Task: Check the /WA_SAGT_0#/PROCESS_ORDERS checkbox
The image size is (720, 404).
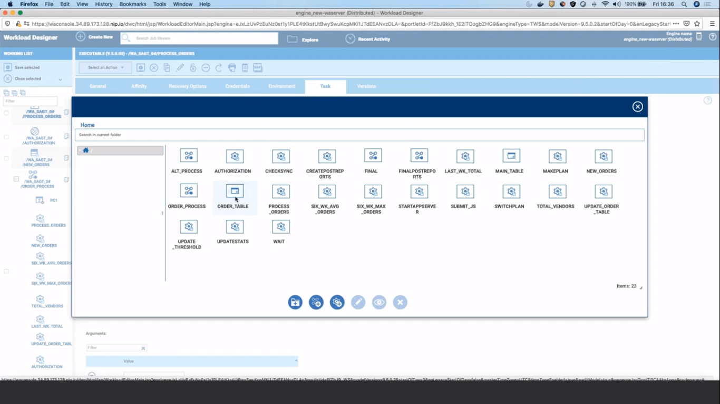Action: coord(6,113)
